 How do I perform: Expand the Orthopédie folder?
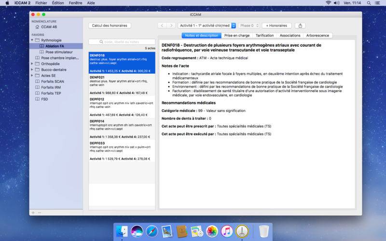point(32,64)
